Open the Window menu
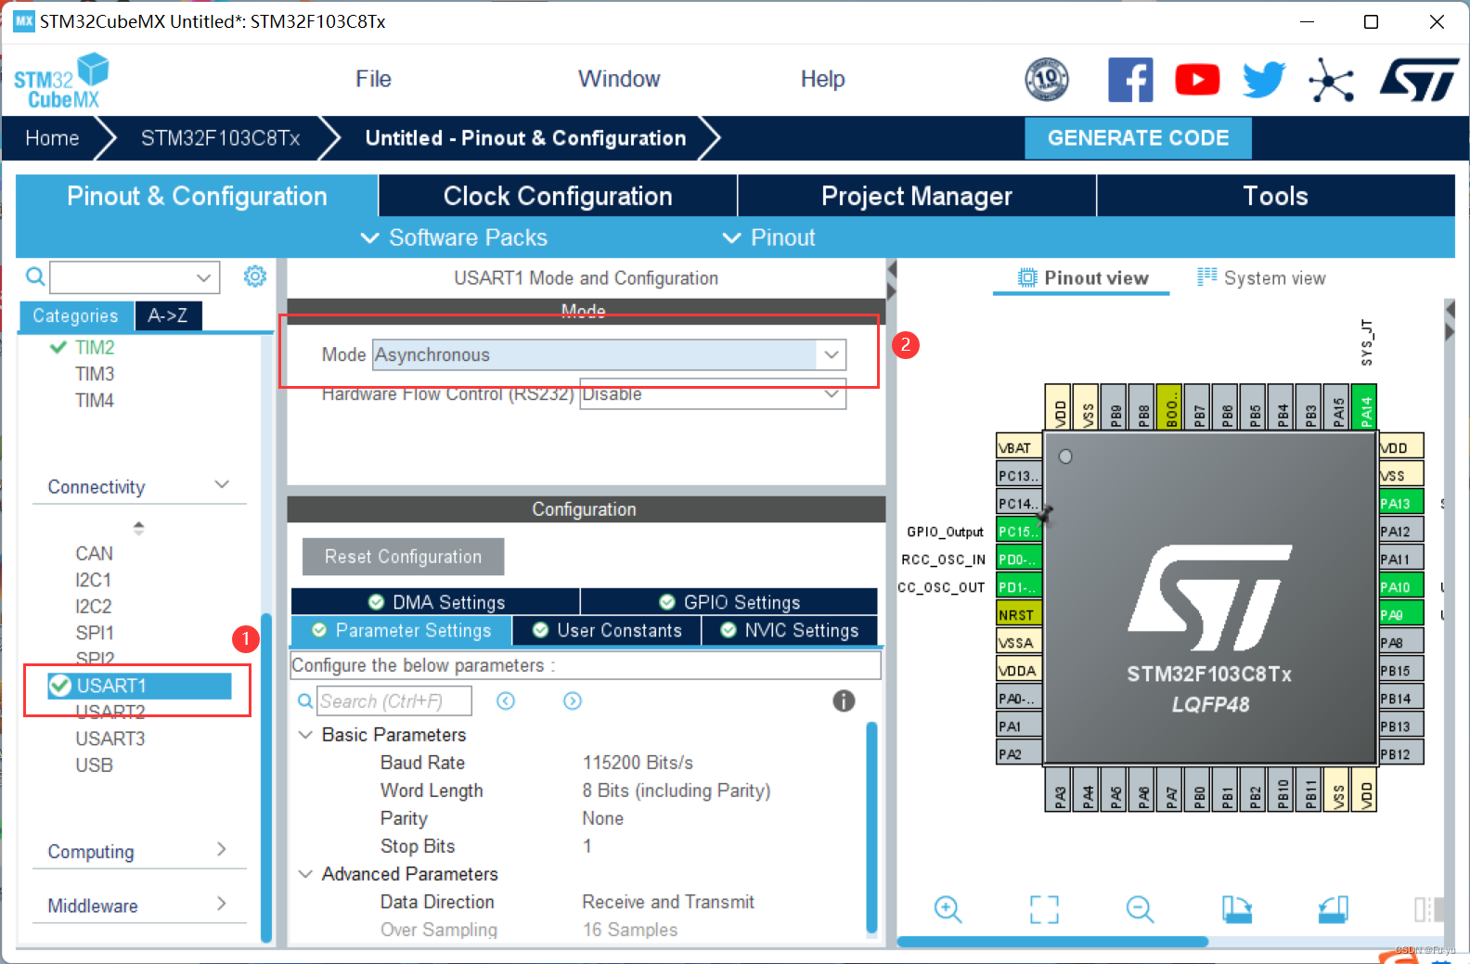 pos(619,79)
